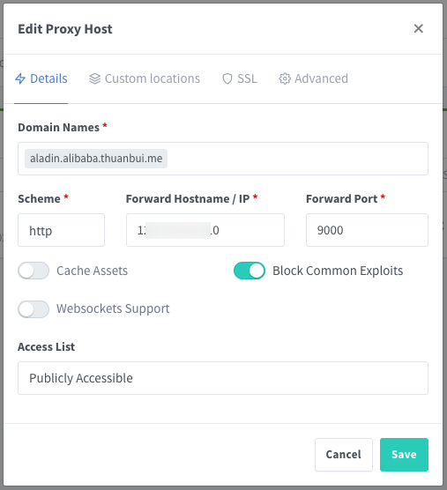Image resolution: width=447 pixels, height=490 pixels.
Task: Click the Forward Port field showing 9000
Action: pyautogui.click(x=367, y=230)
